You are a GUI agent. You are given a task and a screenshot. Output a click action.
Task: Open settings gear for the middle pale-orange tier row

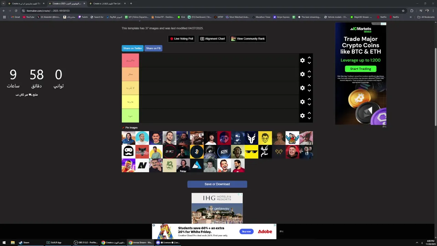click(302, 88)
